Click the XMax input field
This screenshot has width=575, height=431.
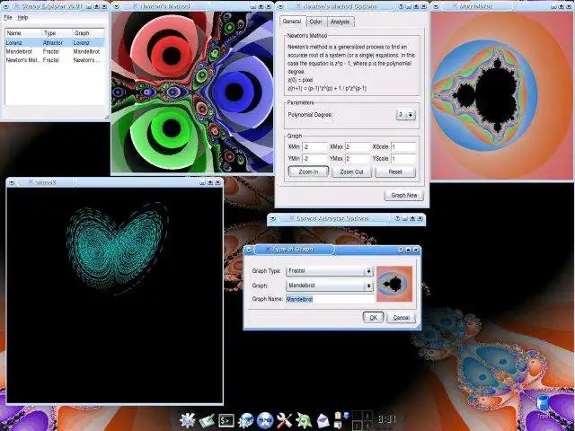[358, 147]
